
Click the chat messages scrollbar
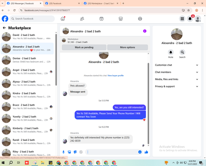[148, 104]
